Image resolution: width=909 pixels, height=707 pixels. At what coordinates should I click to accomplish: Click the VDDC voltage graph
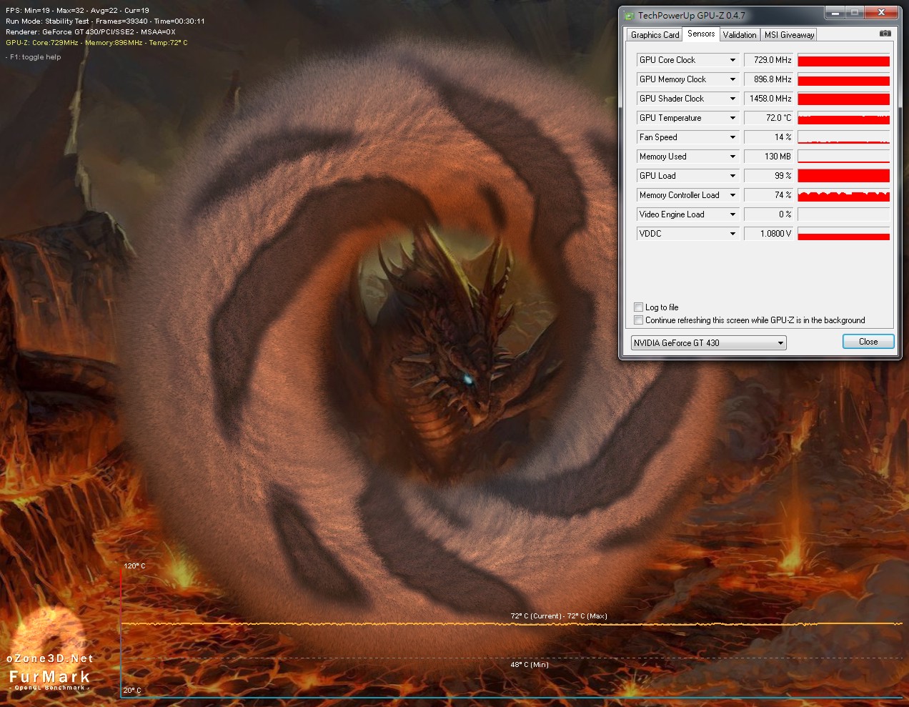(x=843, y=234)
